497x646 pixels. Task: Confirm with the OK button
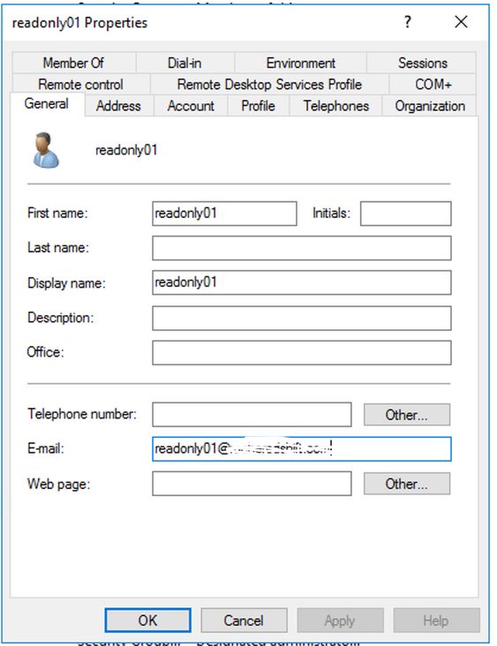coord(147,620)
